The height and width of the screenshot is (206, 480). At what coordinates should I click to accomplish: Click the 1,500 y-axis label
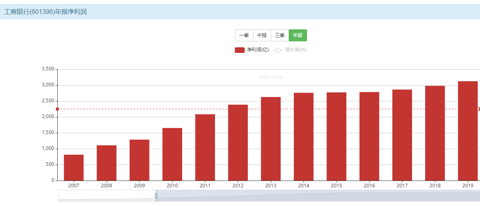click(x=48, y=133)
